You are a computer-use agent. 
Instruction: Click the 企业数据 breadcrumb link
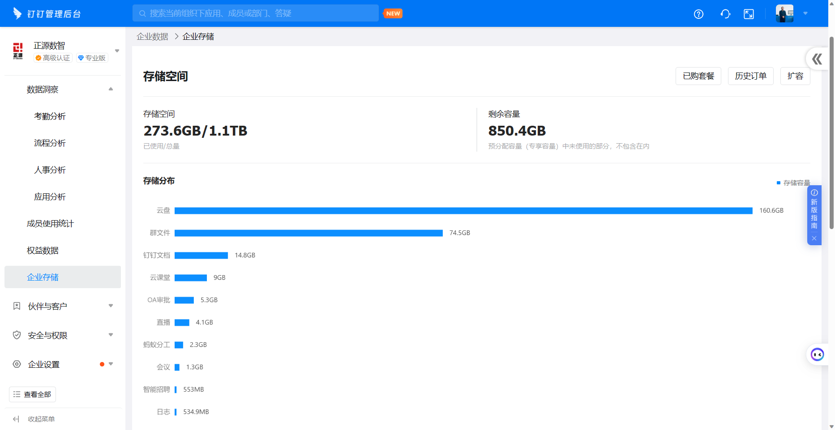(152, 37)
